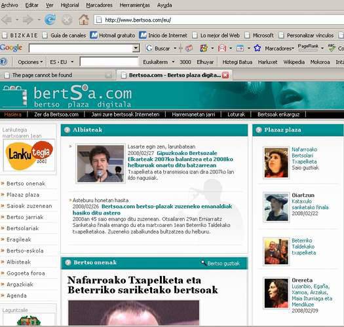Image resolution: width=344 pixels, height=327 pixels.
Task: Go to the Home page icon
Action: pyautogui.click(x=84, y=20)
